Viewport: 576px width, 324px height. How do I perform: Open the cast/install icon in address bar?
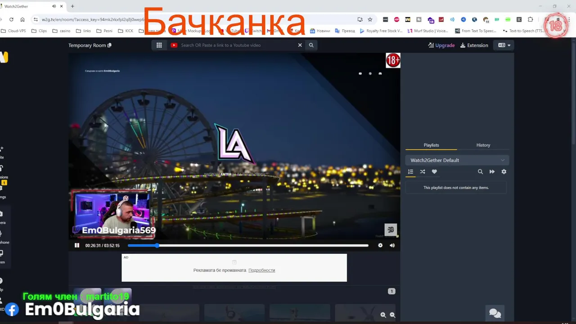point(360,19)
